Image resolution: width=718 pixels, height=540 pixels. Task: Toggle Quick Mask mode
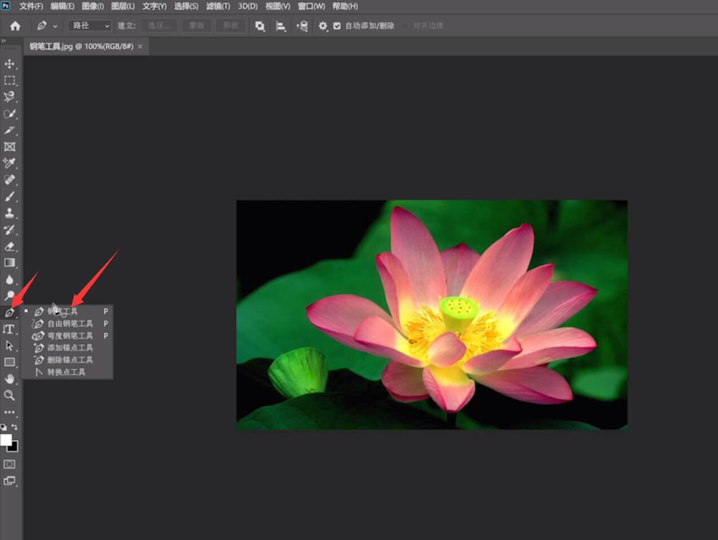point(10,464)
